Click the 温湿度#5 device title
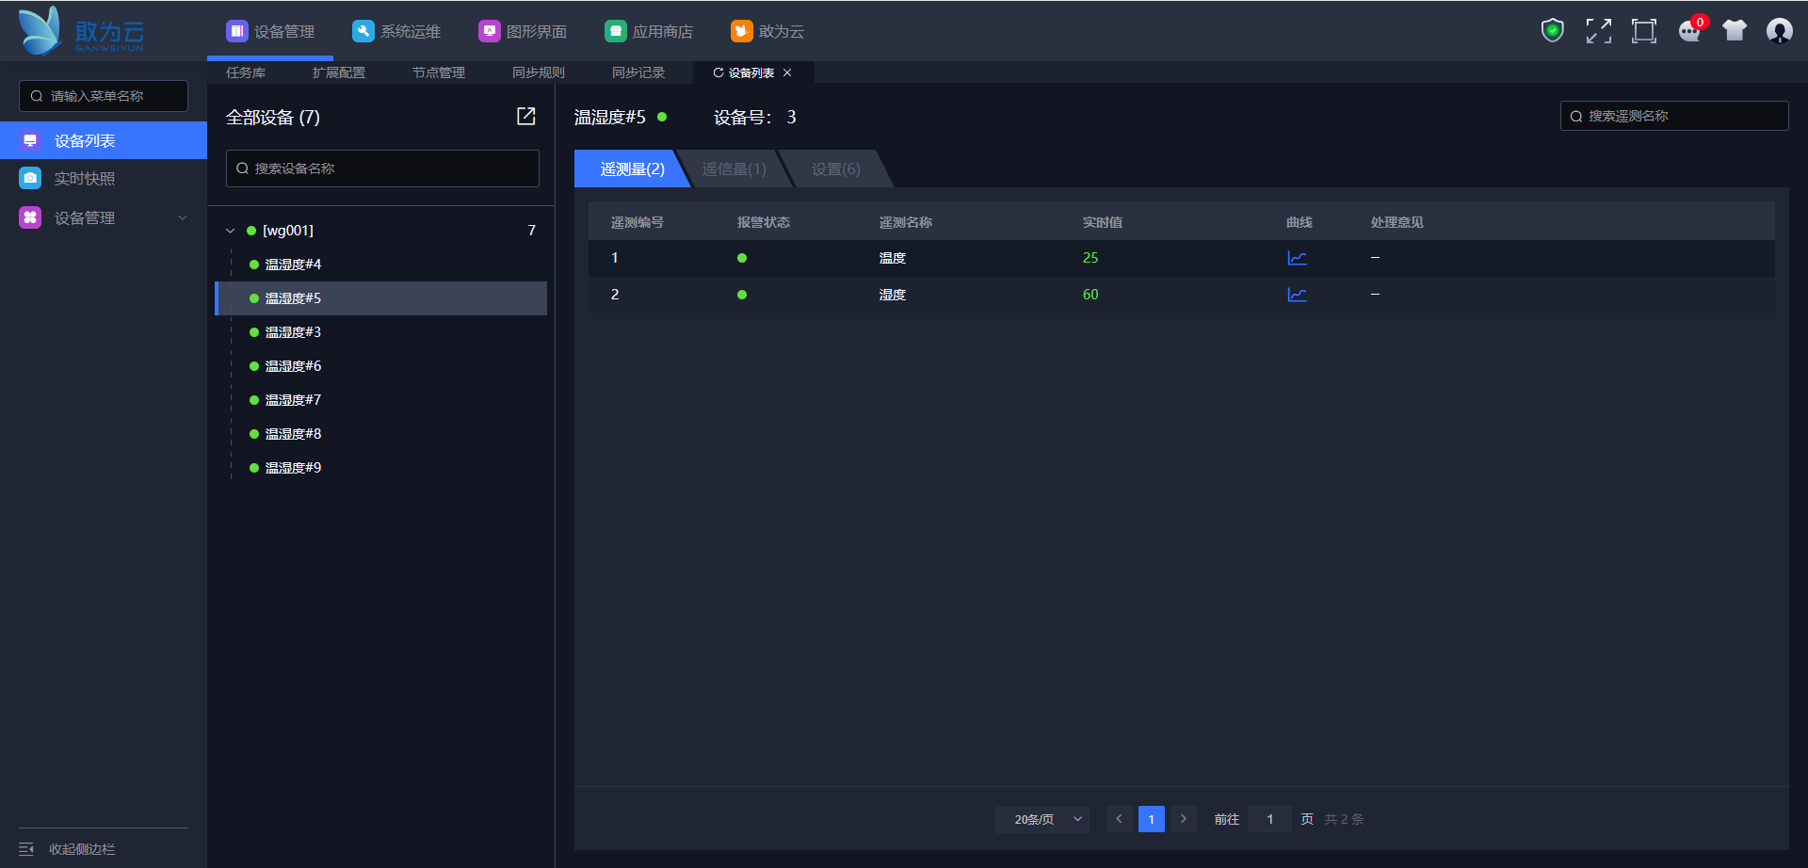This screenshot has height=868, width=1808. (610, 117)
